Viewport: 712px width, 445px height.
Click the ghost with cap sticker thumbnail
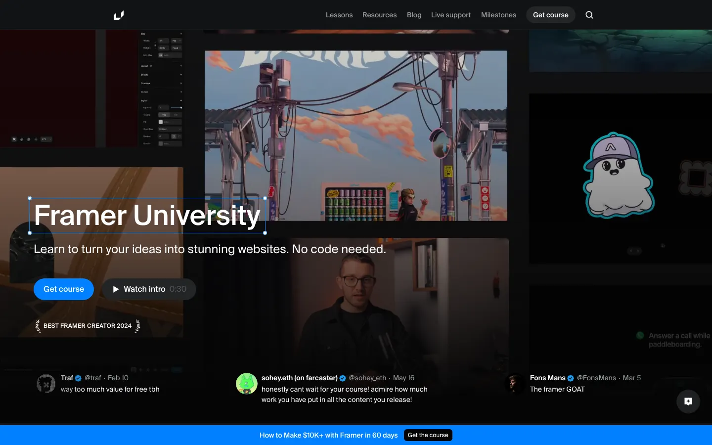pyautogui.click(x=619, y=176)
